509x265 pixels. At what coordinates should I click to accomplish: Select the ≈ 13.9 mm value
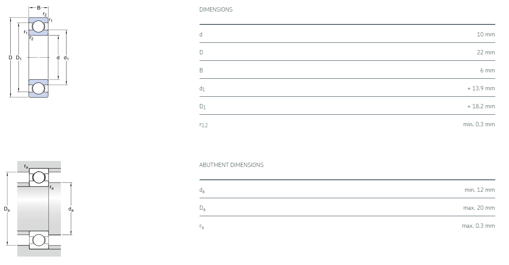pyautogui.click(x=481, y=88)
